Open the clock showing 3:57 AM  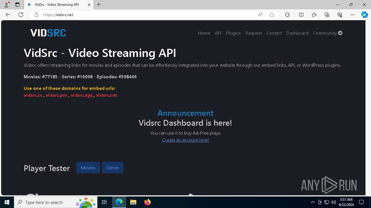[346, 202]
